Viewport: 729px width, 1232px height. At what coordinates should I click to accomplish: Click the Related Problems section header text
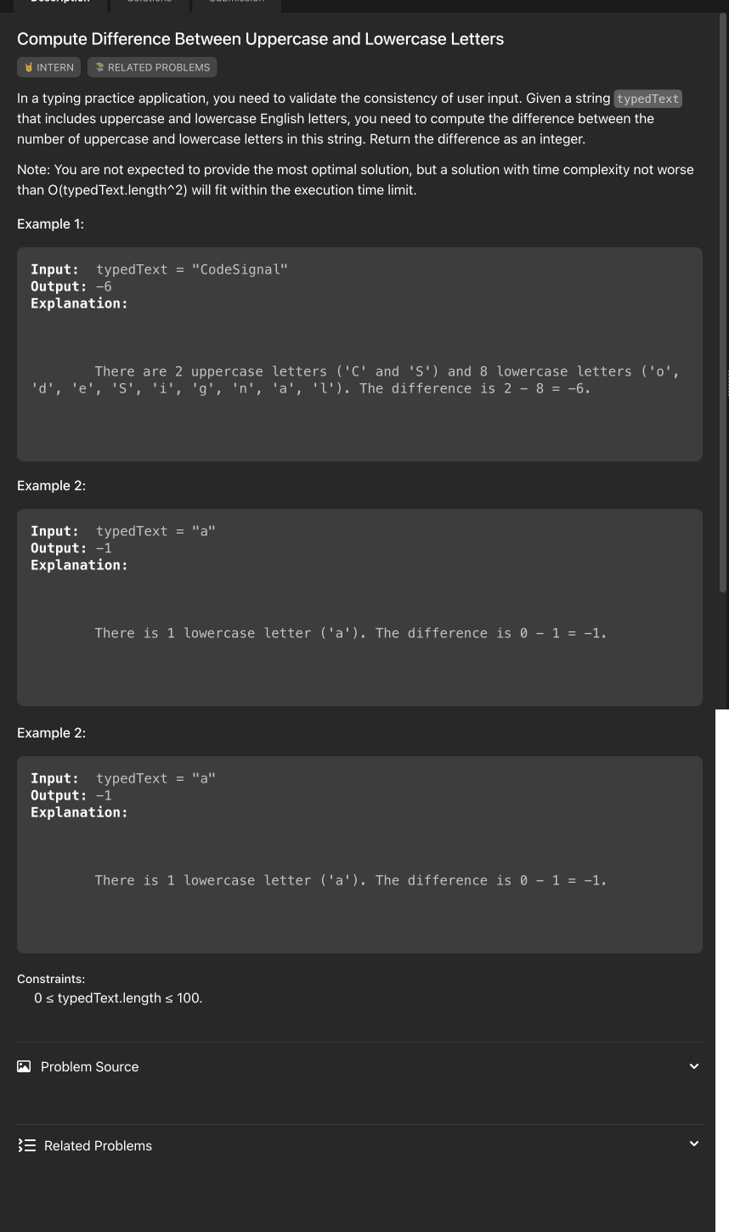(98, 1144)
